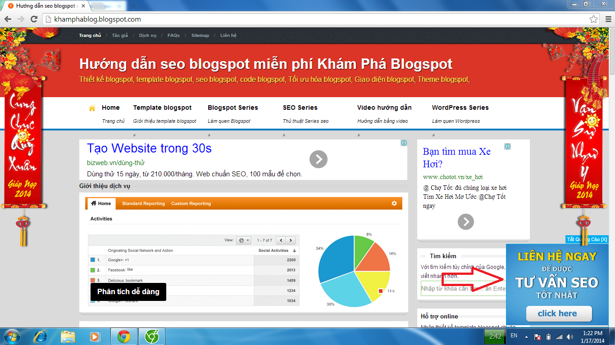Click www.chotot.vn/xe_hơi ad URL
Image resolution: width=615 pixels, height=345 pixels.
pos(453,177)
